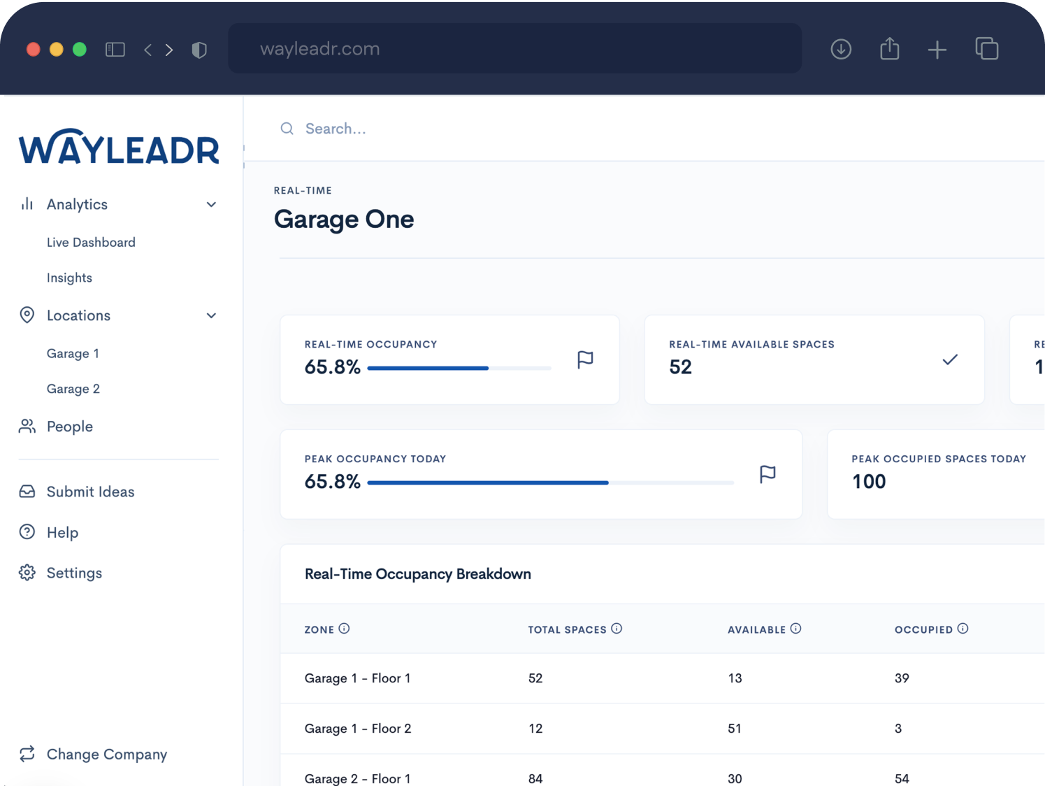Click the Locations pin icon
Viewport: 1045px width, 786px height.
[27, 315]
